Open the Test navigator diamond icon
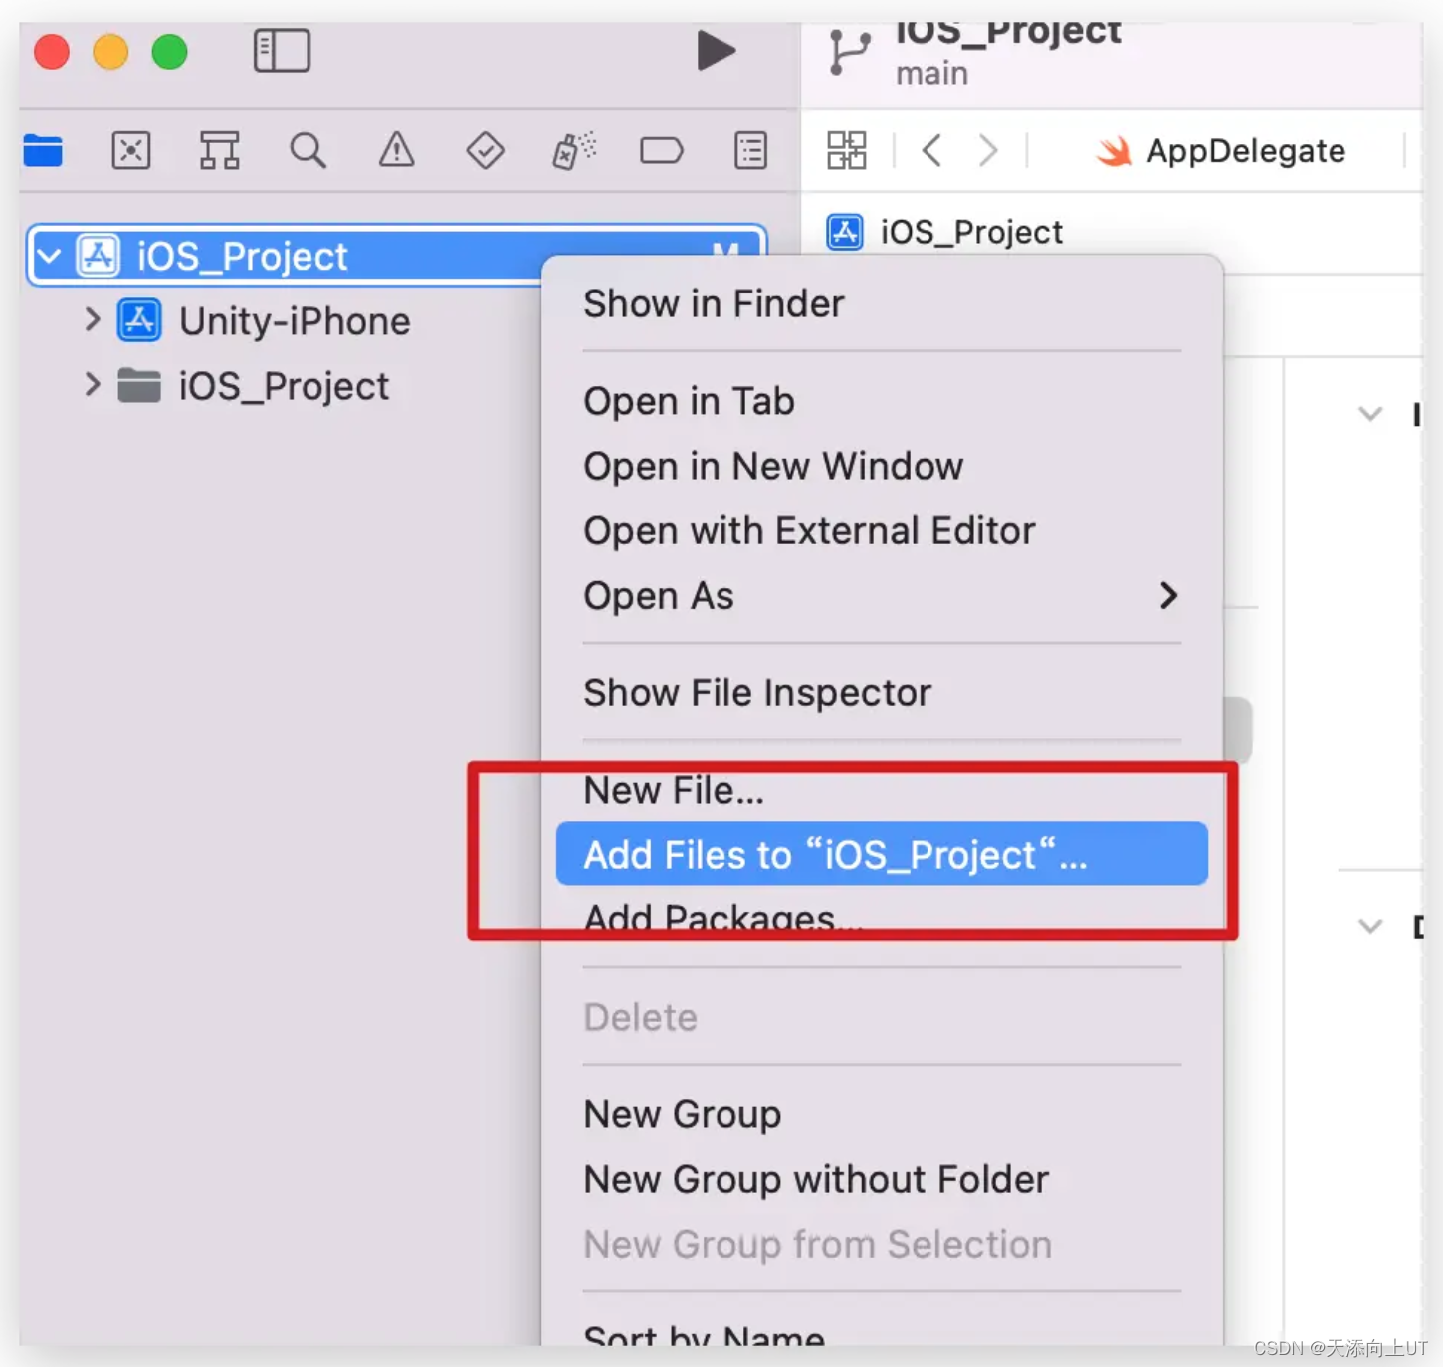1443x1367 pixels. coord(485,151)
